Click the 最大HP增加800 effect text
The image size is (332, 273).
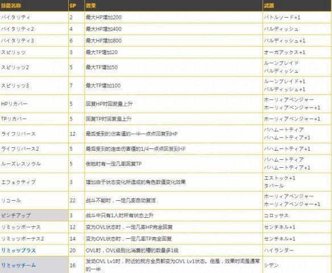[x=103, y=40]
